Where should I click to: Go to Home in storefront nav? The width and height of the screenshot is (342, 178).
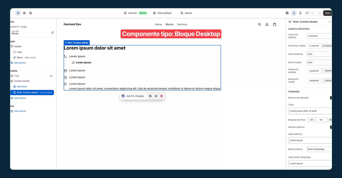158,24
